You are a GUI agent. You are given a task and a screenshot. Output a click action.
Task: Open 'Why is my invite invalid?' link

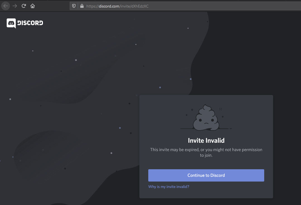pyautogui.click(x=169, y=187)
